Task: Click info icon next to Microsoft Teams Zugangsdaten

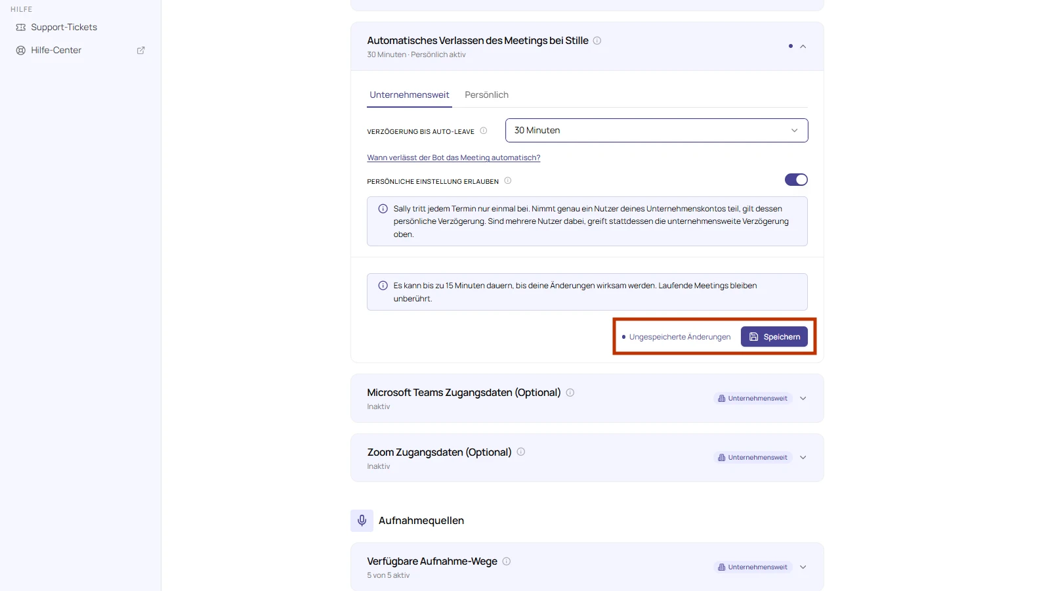Action: point(570,393)
